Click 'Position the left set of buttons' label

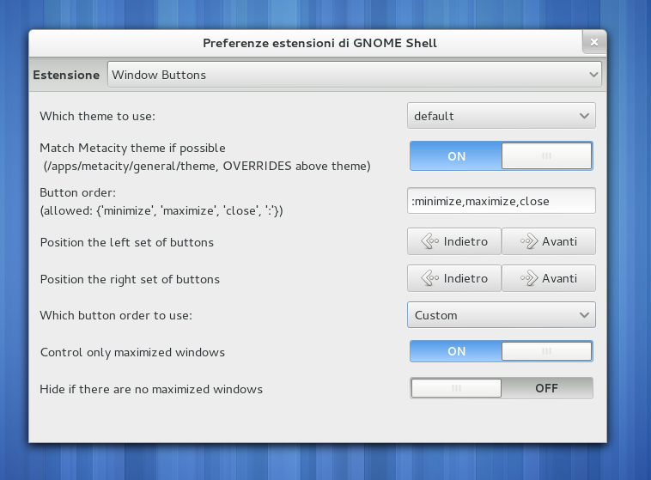click(126, 242)
